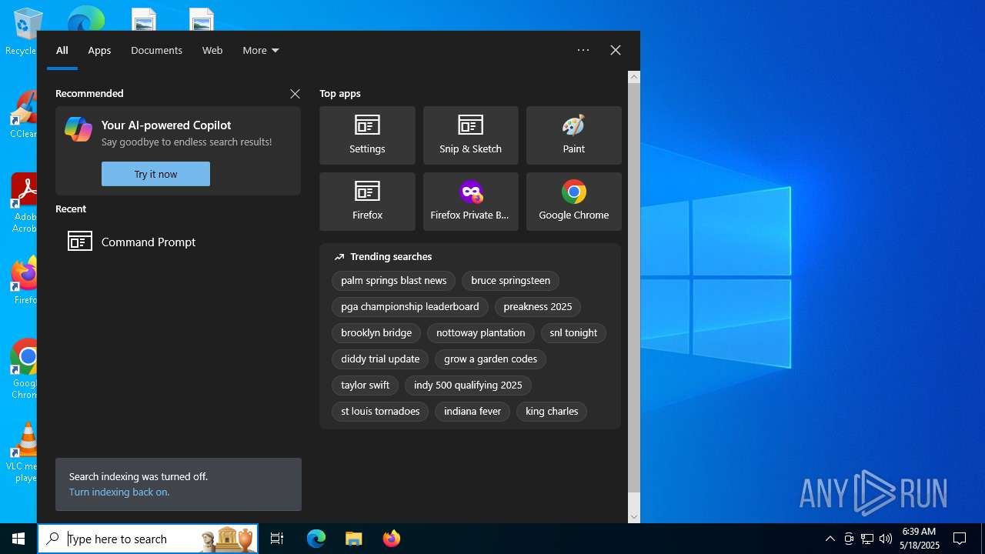Dismiss the Recommended section
Image resolution: width=985 pixels, height=554 pixels.
tap(295, 94)
